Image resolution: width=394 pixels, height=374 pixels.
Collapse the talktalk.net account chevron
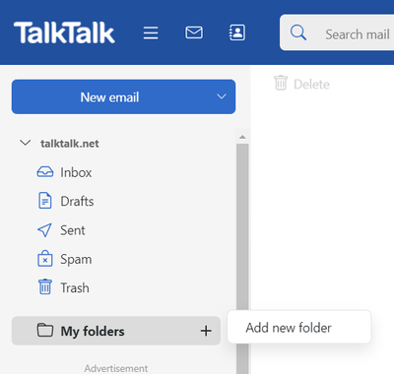[x=26, y=143]
